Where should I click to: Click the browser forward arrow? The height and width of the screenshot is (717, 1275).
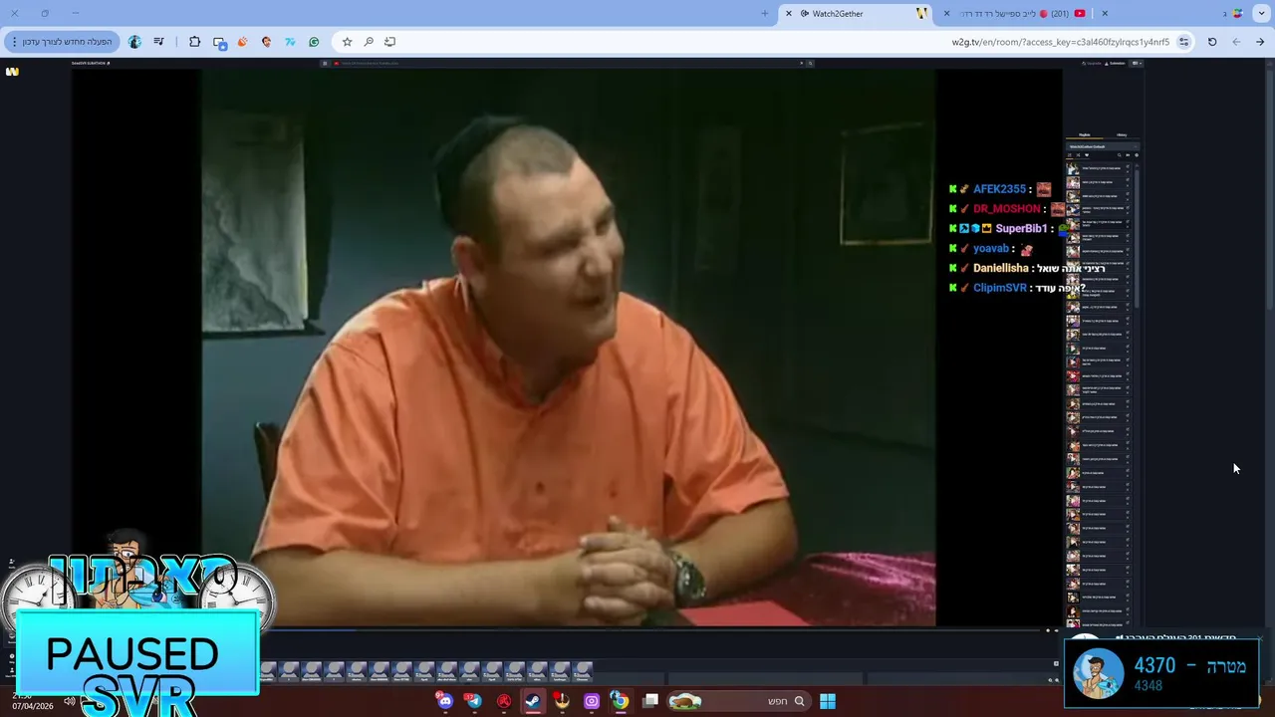(1260, 42)
